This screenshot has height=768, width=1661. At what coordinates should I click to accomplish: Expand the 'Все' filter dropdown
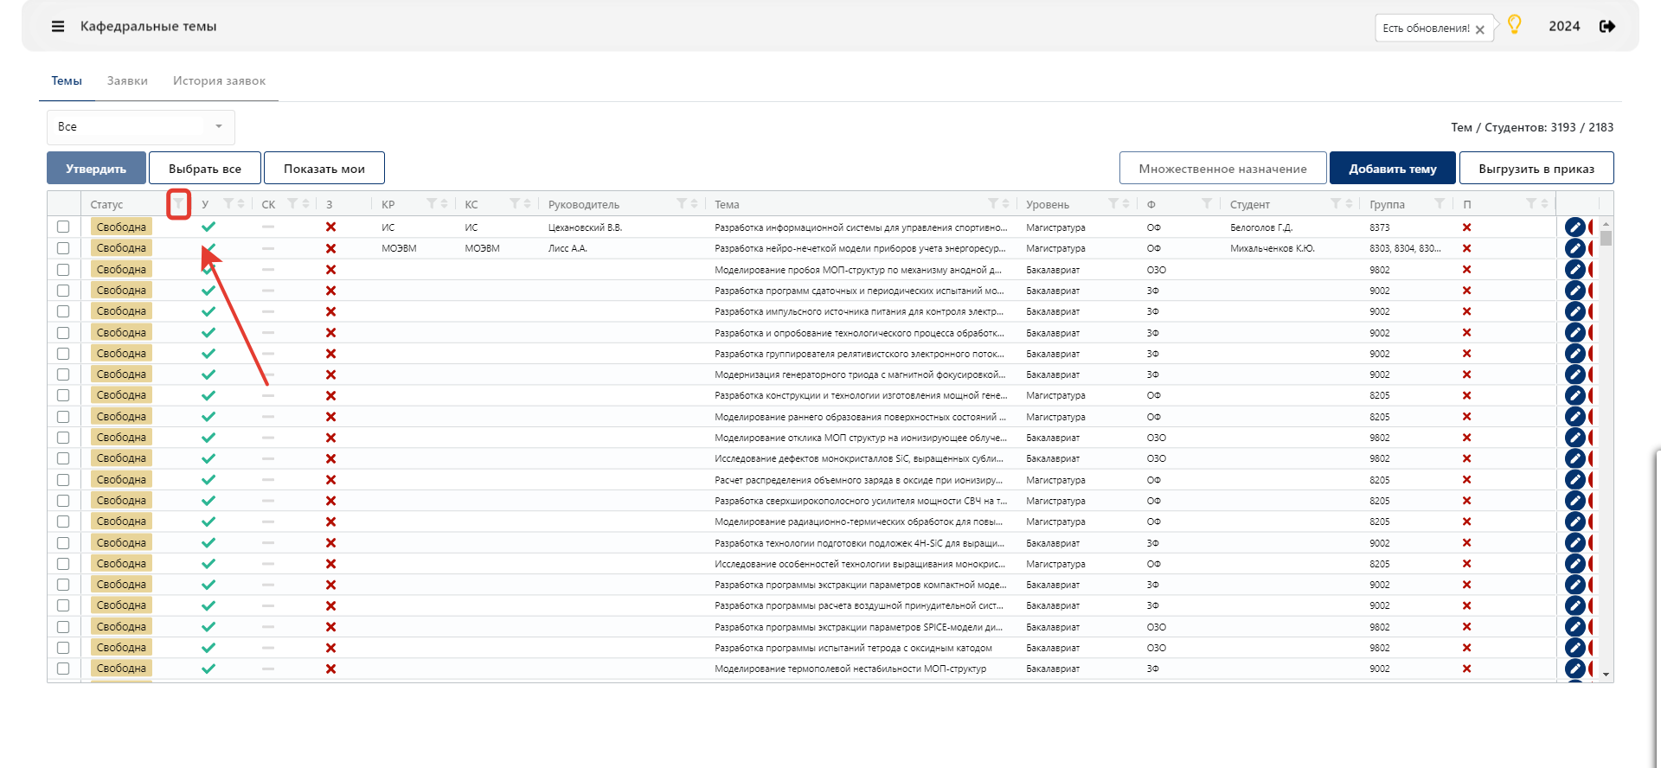point(141,127)
